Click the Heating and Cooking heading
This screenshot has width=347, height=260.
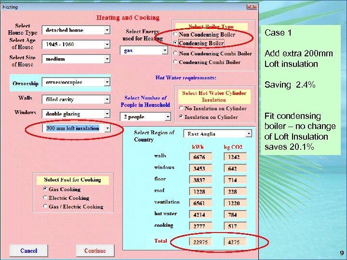coord(128,18)
